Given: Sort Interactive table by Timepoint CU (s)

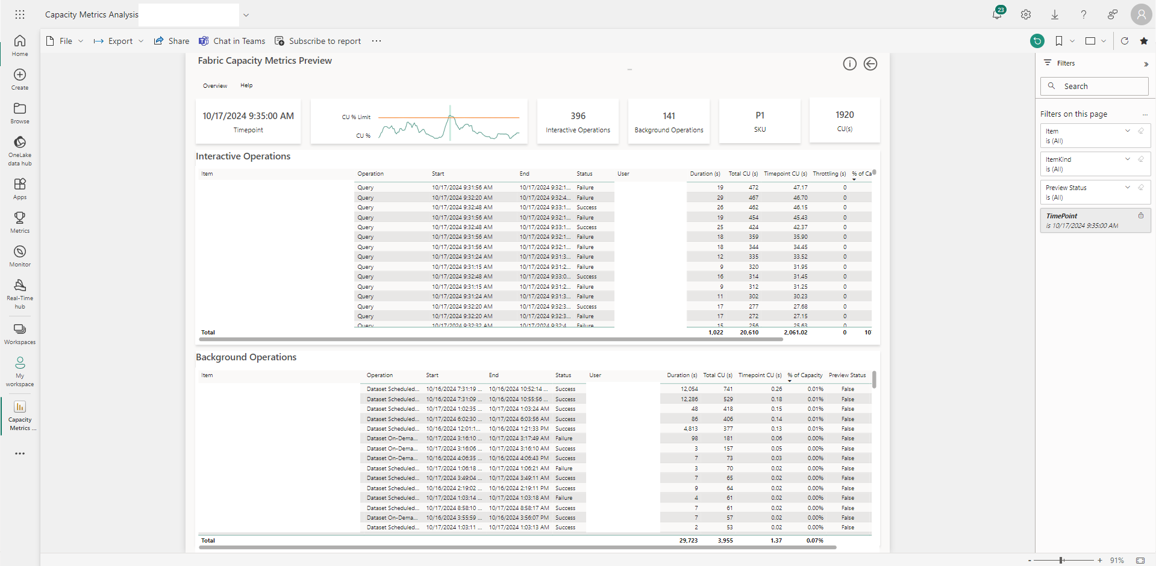Looking at the screenshot, I should (x=786, y=174).
